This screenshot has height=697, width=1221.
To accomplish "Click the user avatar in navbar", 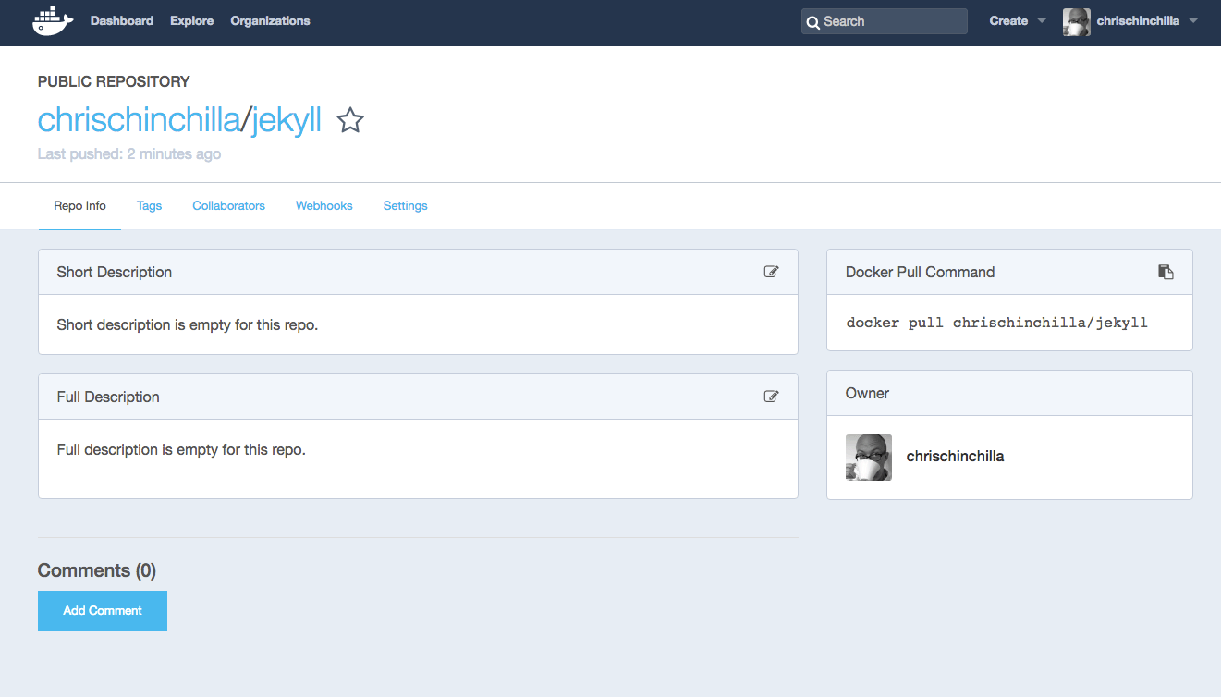I will coord(1077,21).
